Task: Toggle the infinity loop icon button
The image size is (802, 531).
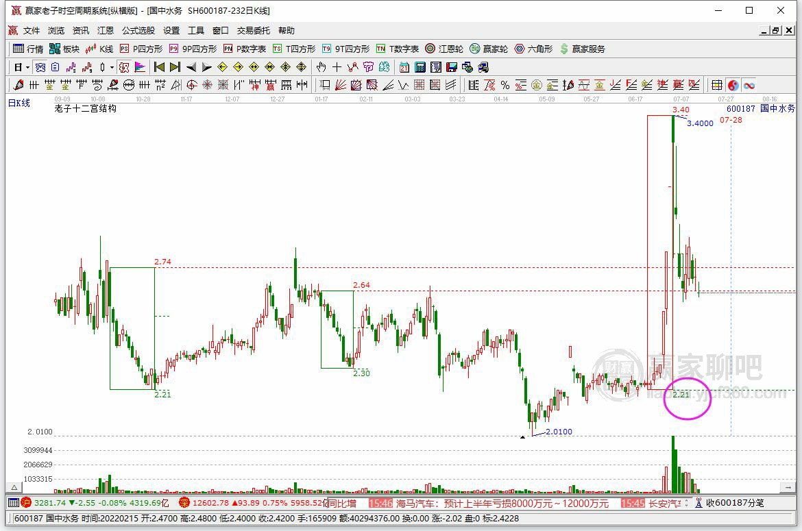Action: pos(749,86)
